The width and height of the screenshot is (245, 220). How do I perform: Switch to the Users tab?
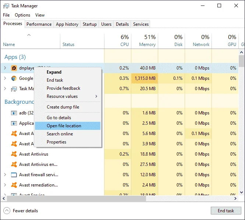[106, 24]
